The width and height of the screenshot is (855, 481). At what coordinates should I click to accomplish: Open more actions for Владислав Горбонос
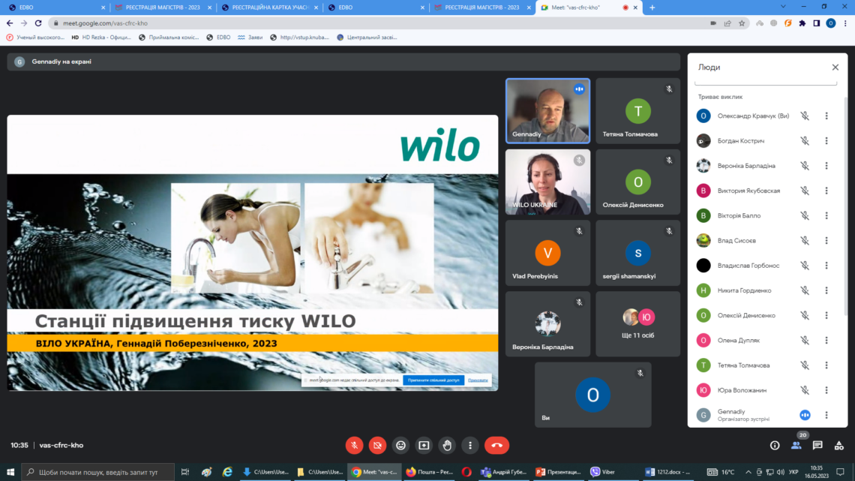tap(826, 266)
